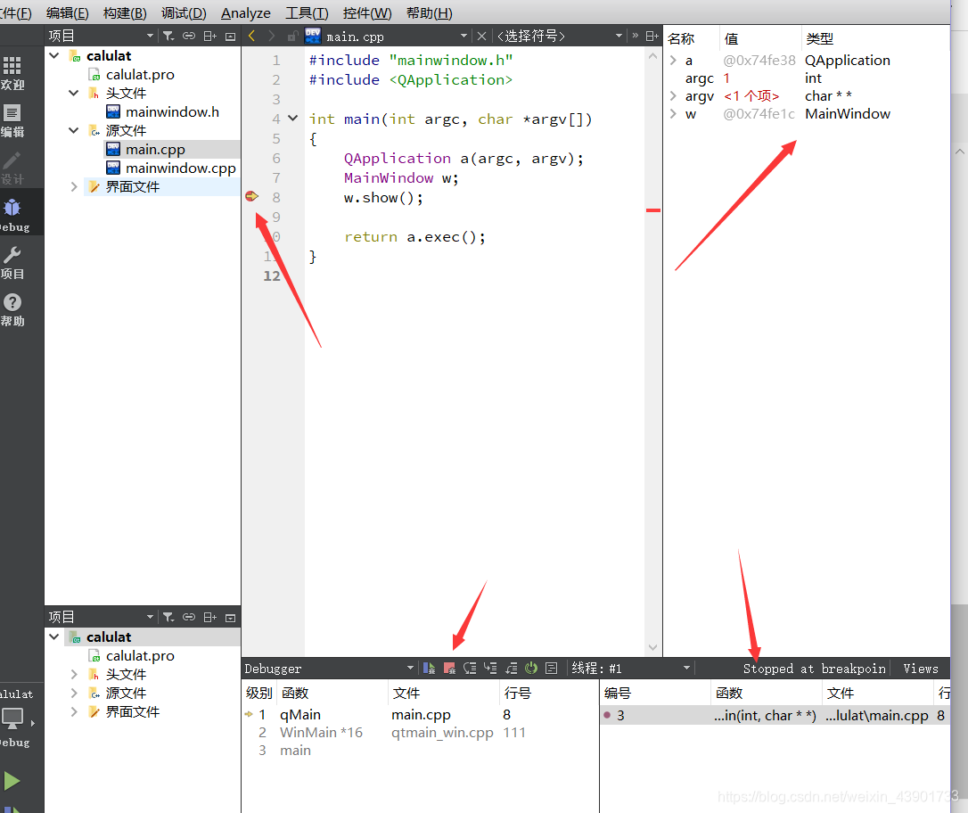968x813 pixels.
Task: Click split icon in lower project pane
Action: [x=209, y=617]
